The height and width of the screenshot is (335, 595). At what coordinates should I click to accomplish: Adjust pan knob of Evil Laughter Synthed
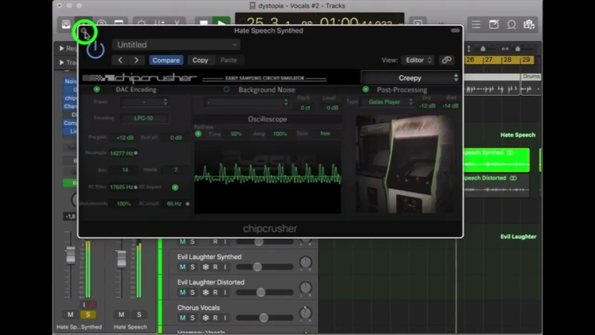[305, 262]
